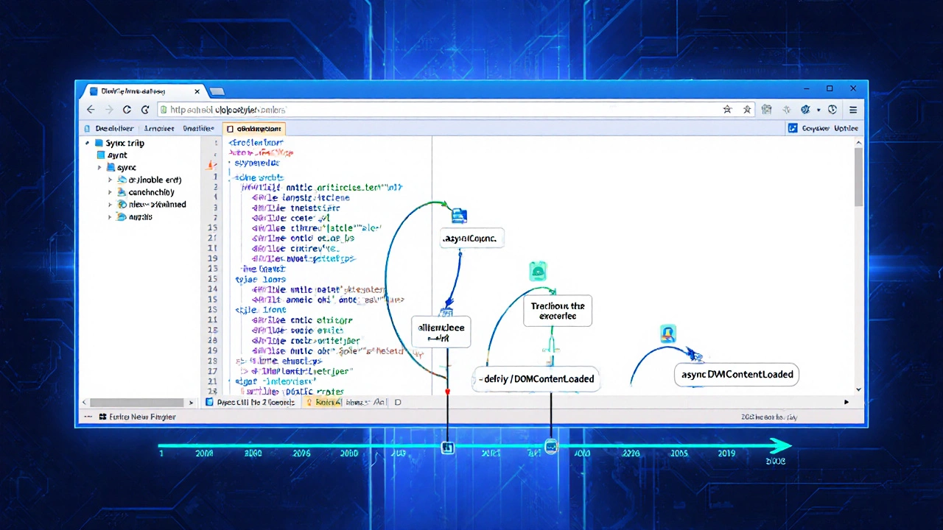Screen dimensions: 943x530
Task: Switch to the orange highlighted file tab
Action: pos(254,128)
